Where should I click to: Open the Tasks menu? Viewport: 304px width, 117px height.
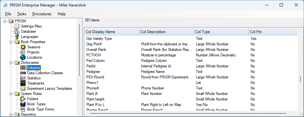(x=21, y=14)
